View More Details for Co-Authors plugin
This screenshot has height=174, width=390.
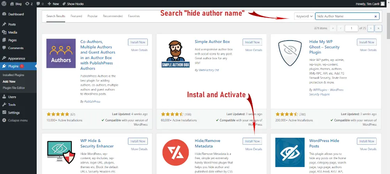pyautogui.click(x=139, y=50)
